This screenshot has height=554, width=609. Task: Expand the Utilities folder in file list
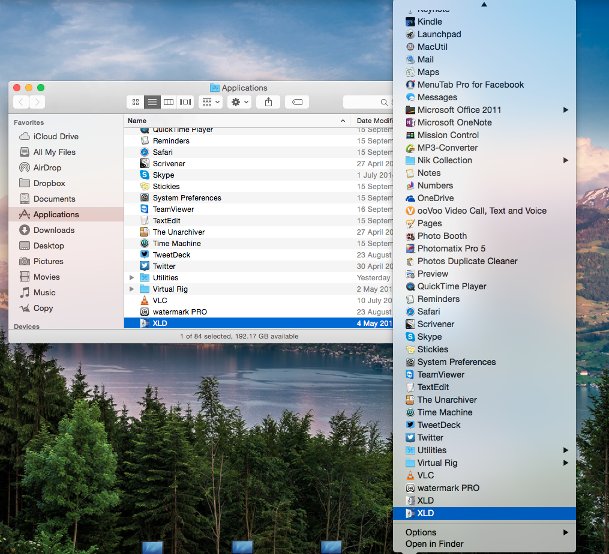pos(131,278)
